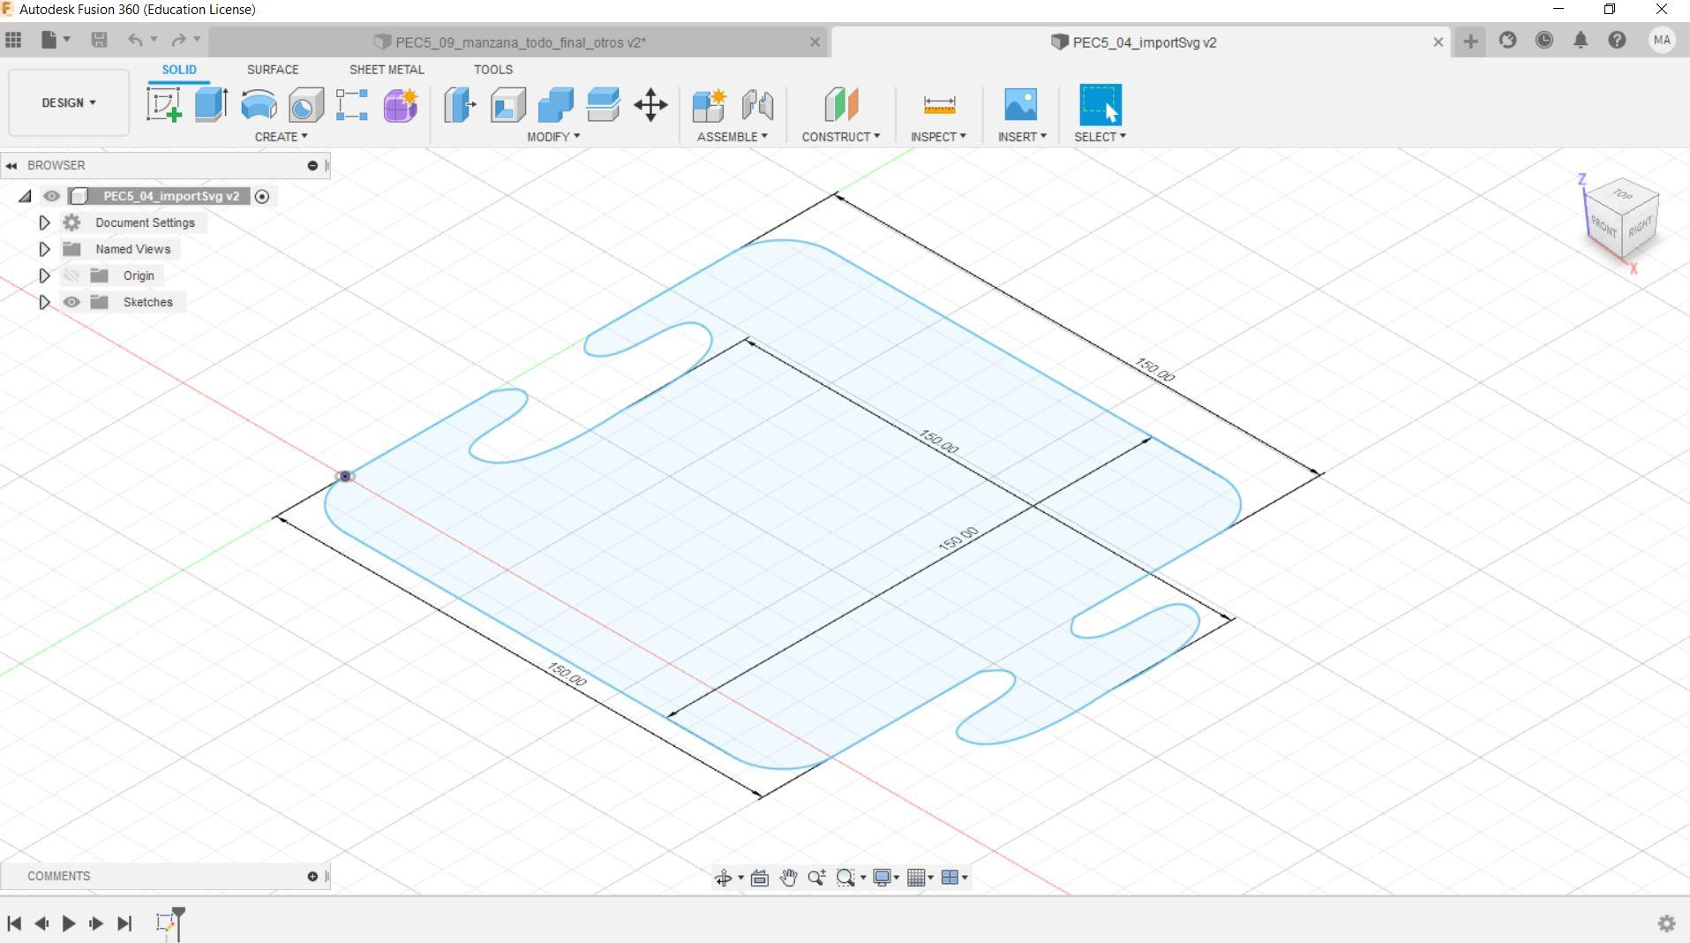Image resolution: width=1690 pixels, height=943 pixels.
Task: Select the Press Pull tool
Action: [x=460, y=104]
